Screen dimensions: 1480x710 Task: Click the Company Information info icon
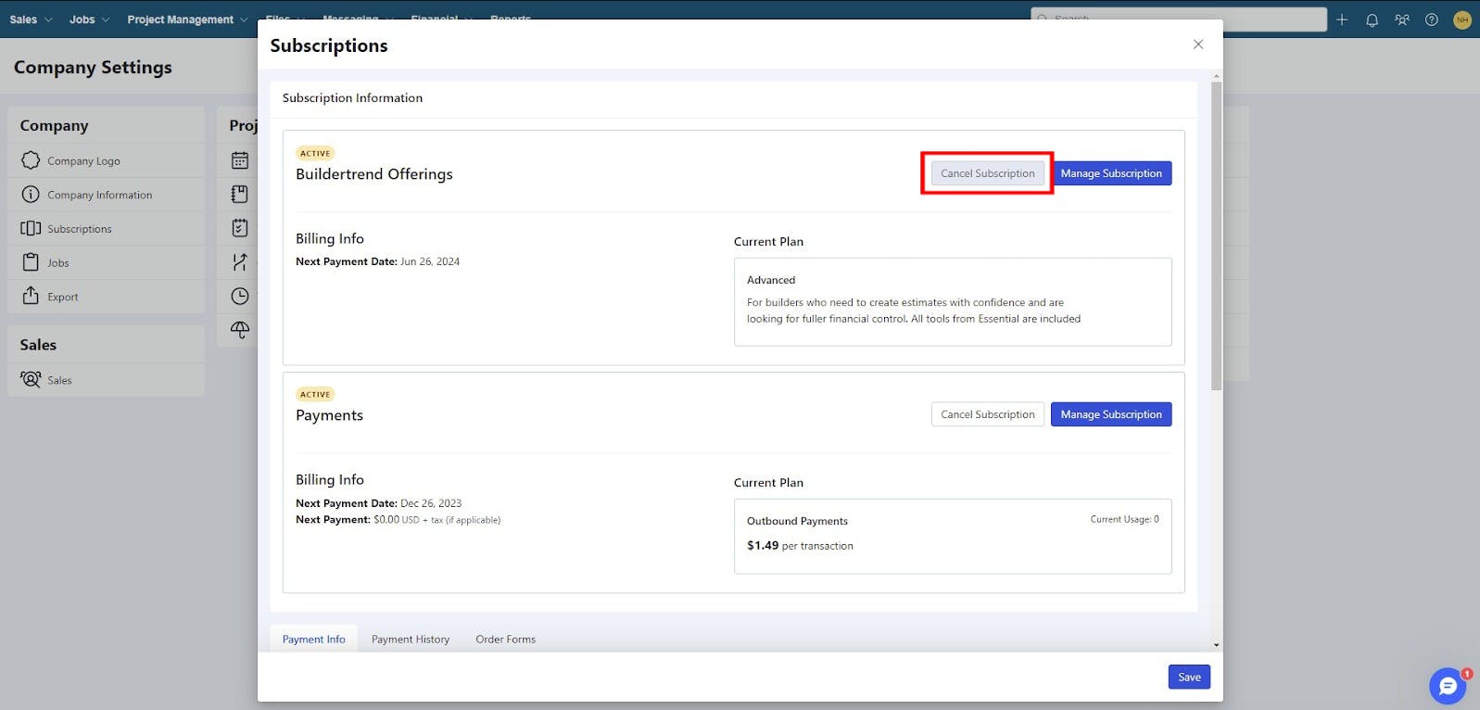tap(31, 195)
